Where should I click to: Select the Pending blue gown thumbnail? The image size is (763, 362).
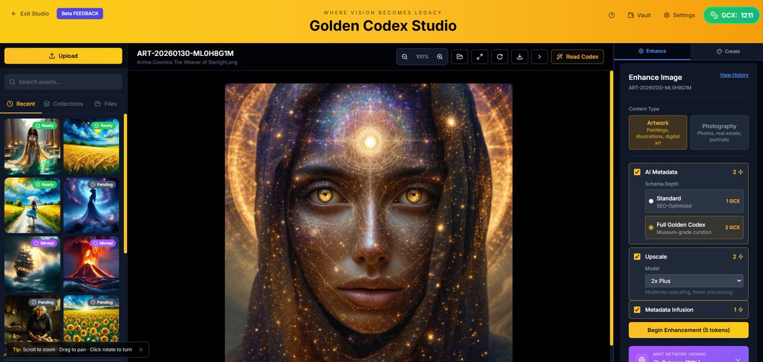pos(91,205)
